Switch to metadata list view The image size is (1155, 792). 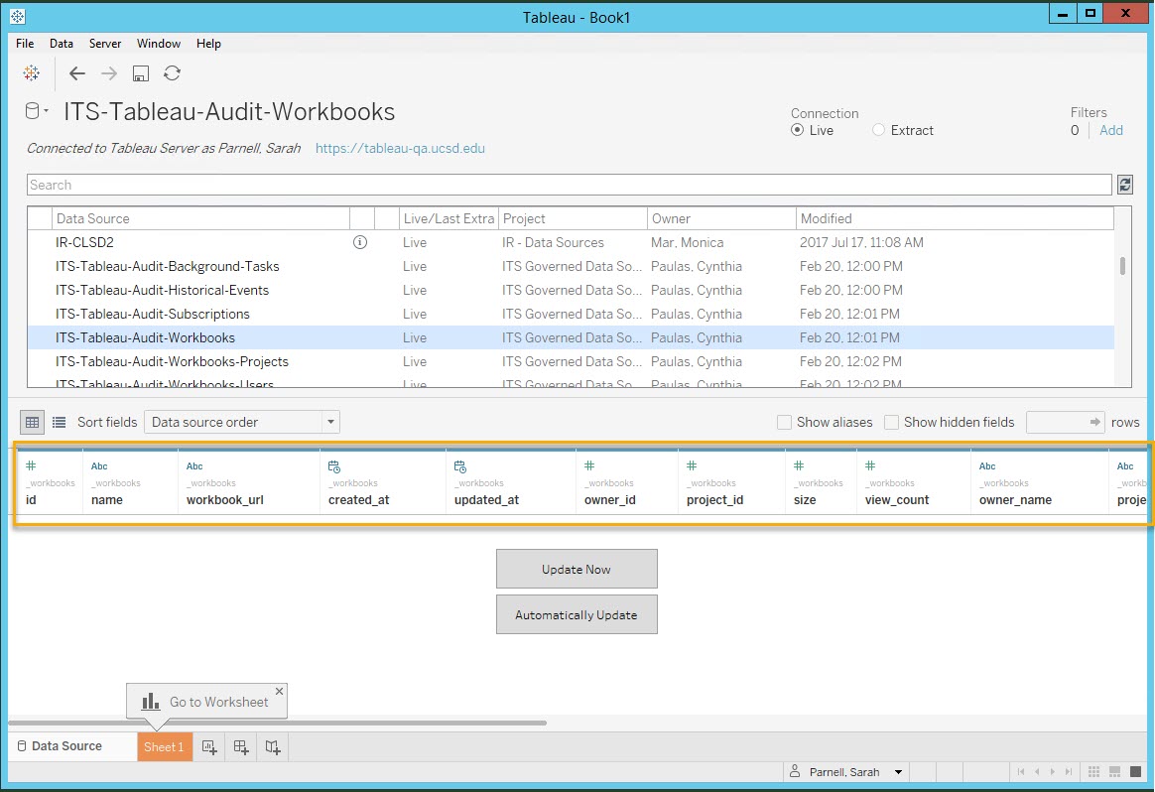click(59, 422)
